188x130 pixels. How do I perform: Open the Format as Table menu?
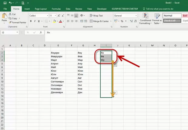click(157, 19)
